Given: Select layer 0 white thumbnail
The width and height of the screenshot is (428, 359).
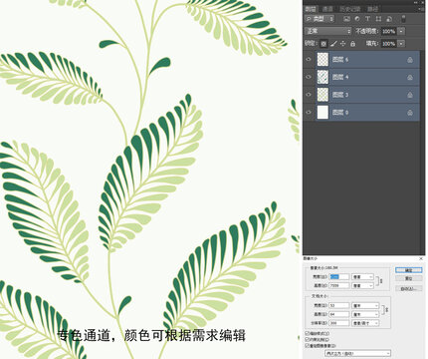Looking at the screenshot, I should tap(322, 113).
